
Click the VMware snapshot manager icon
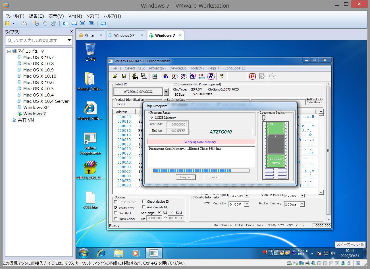pos(53,23)
